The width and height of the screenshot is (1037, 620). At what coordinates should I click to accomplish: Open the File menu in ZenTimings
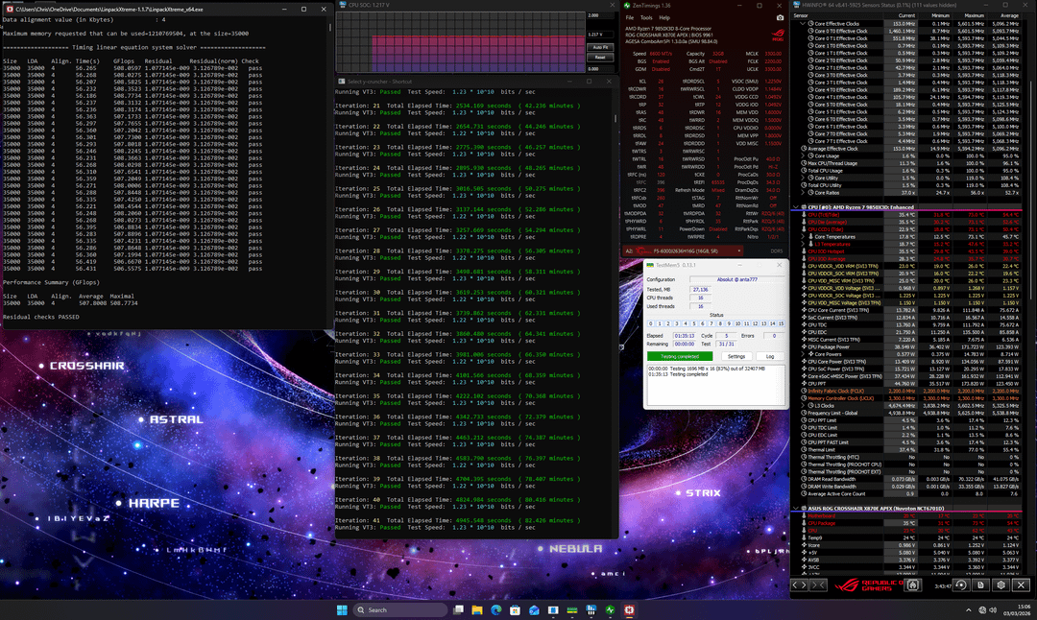(x=630, y=17)
